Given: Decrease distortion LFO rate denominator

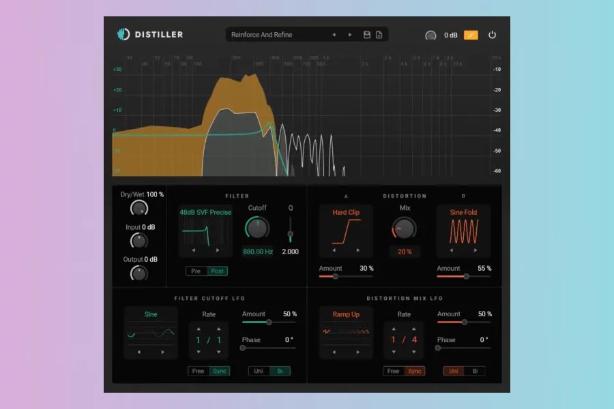Looking at the screenshot, I should pyautogui.click(x=414, y=352).
